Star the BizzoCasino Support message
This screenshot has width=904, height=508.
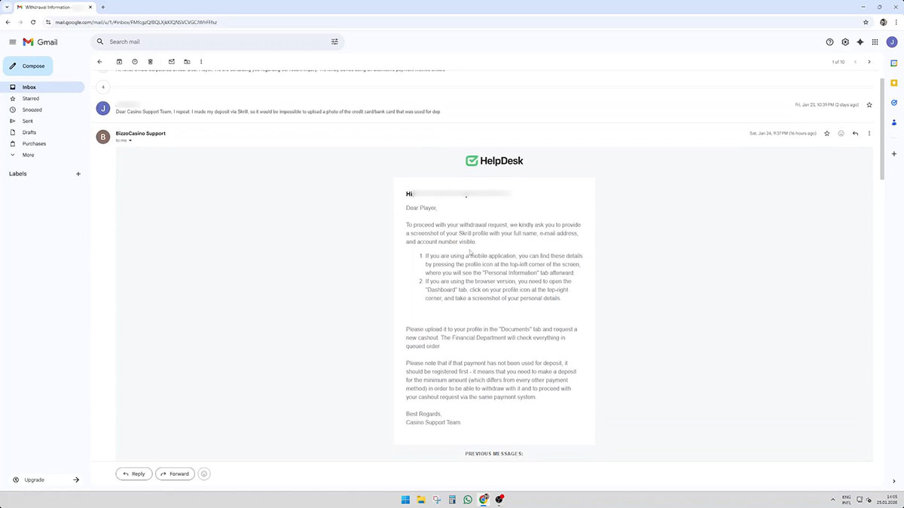click(x=827, y=133)
